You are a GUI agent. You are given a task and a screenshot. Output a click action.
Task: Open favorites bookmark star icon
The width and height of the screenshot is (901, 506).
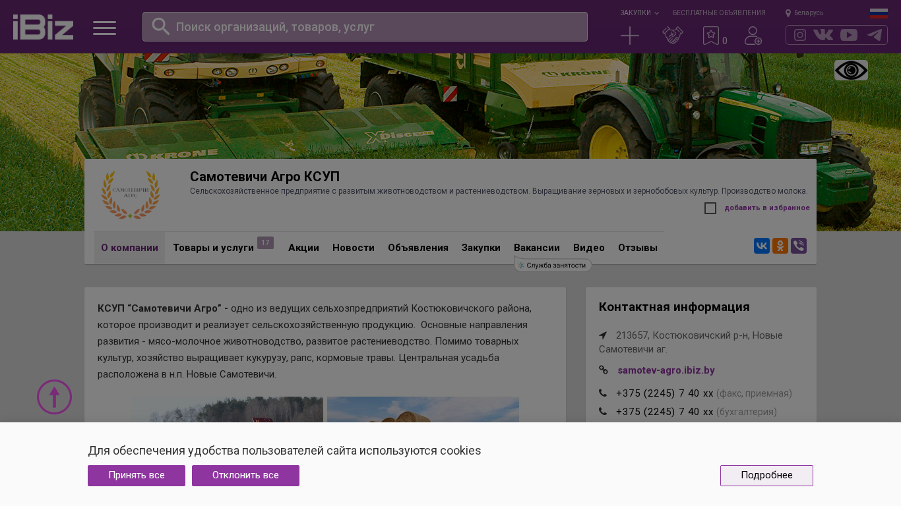point(711,36)
